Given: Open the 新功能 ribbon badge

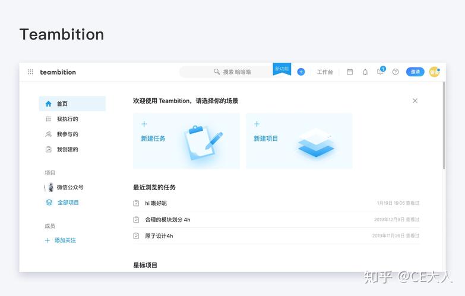Looking at the screenshot, I should pos(281,69).
